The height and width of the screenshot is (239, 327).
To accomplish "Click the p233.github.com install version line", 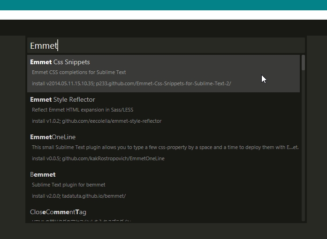I will click(131, 83).
